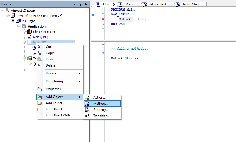Image resolution: width=236 pixels, height=142 pixels.
Task: Open the Devices panel dropdown arrow
Action: tap(75, 4)
